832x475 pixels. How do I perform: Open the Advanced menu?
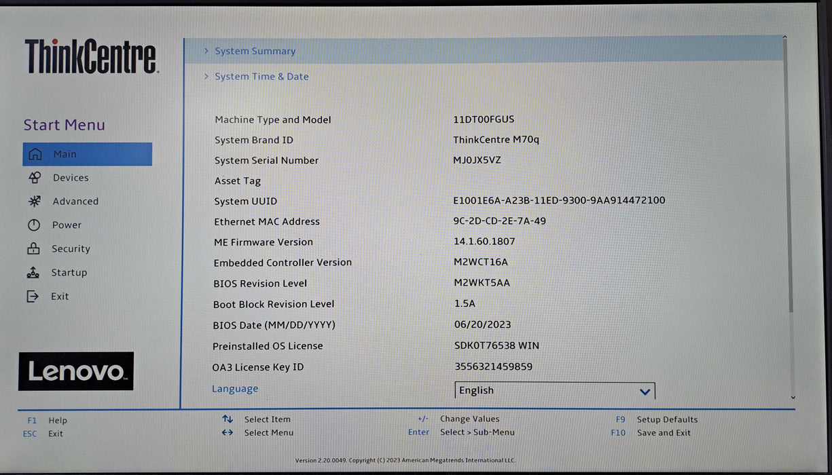[x=75, y=202]
